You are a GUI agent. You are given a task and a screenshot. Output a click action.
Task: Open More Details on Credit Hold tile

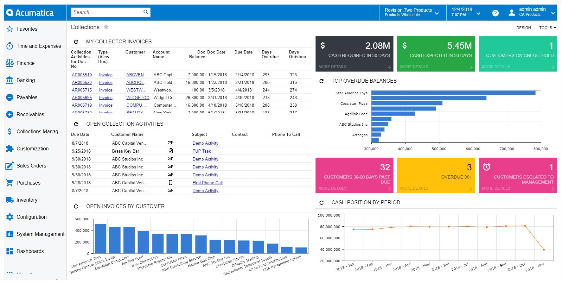pyautogui.click(x=496, y=67)
